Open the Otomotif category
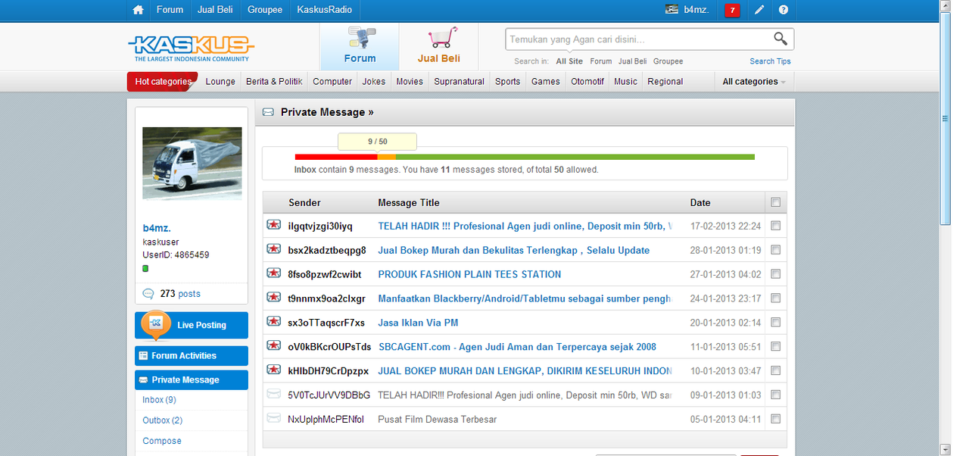This screenshot has width=969, height=456. coord(587,81)
